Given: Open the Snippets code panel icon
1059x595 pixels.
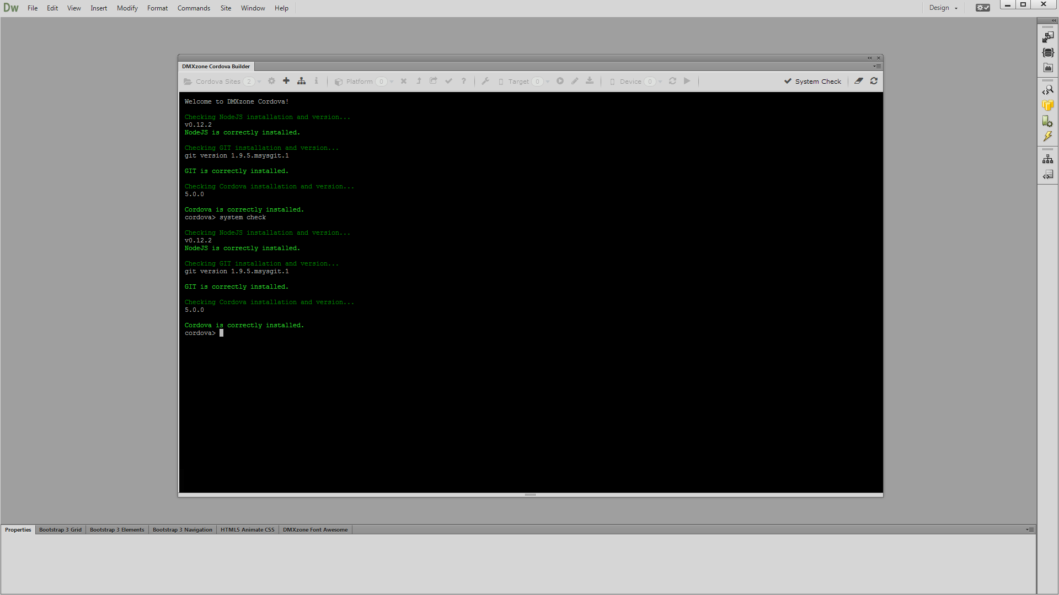Looking at the screenshot, I should (x=1047, y=175).
